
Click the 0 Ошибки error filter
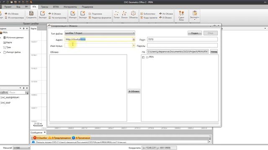(40, 138)
